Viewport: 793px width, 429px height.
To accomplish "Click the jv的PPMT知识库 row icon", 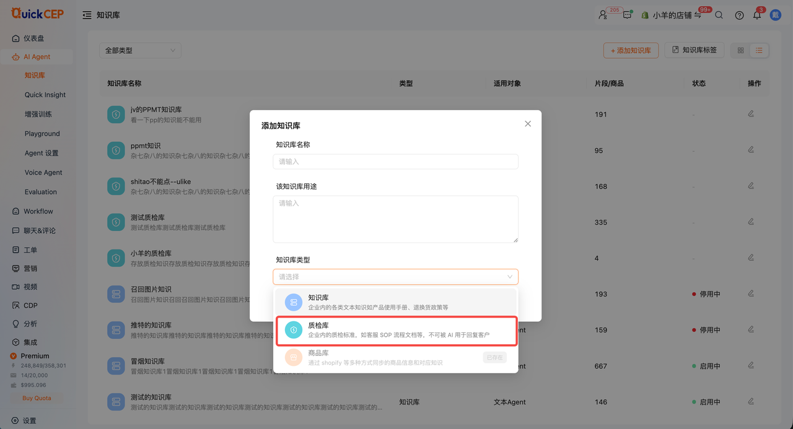I will click(116, 114).
